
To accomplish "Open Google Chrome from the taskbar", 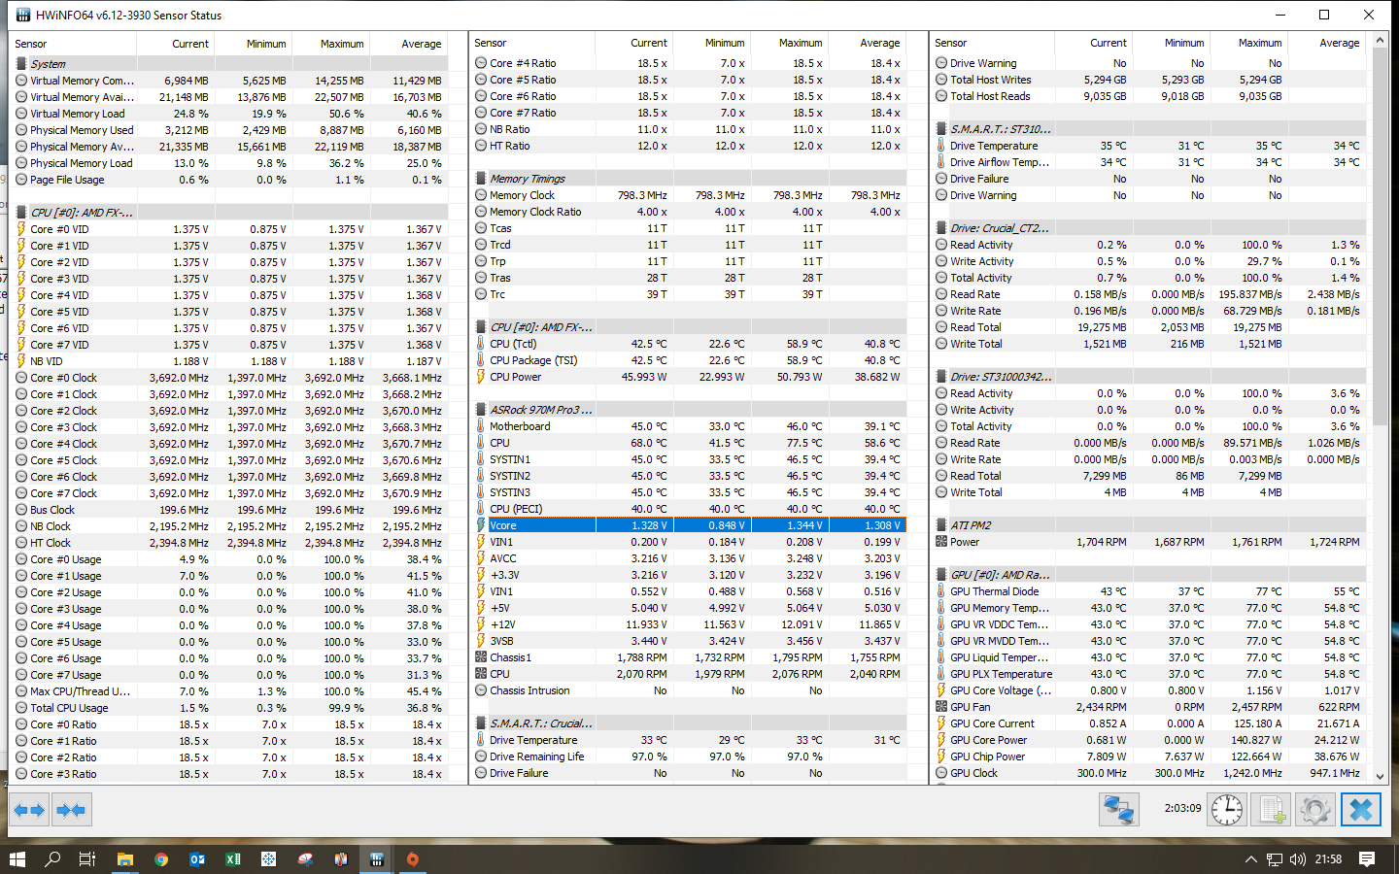I will pos(161,858).
